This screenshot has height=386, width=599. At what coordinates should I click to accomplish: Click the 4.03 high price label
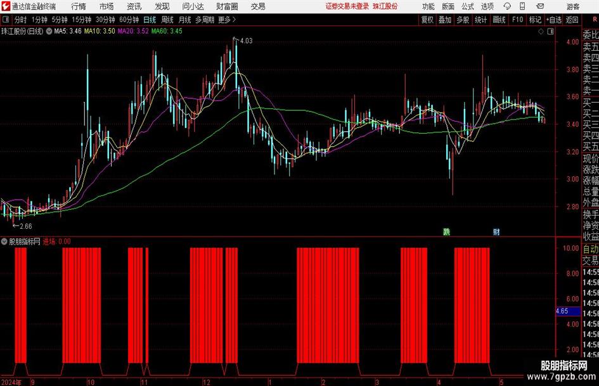coord(246,41)
